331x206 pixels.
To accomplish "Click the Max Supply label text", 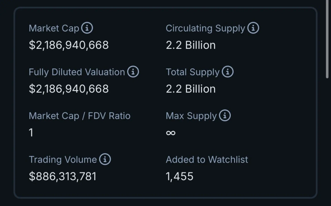I will [x=191, y=116].
